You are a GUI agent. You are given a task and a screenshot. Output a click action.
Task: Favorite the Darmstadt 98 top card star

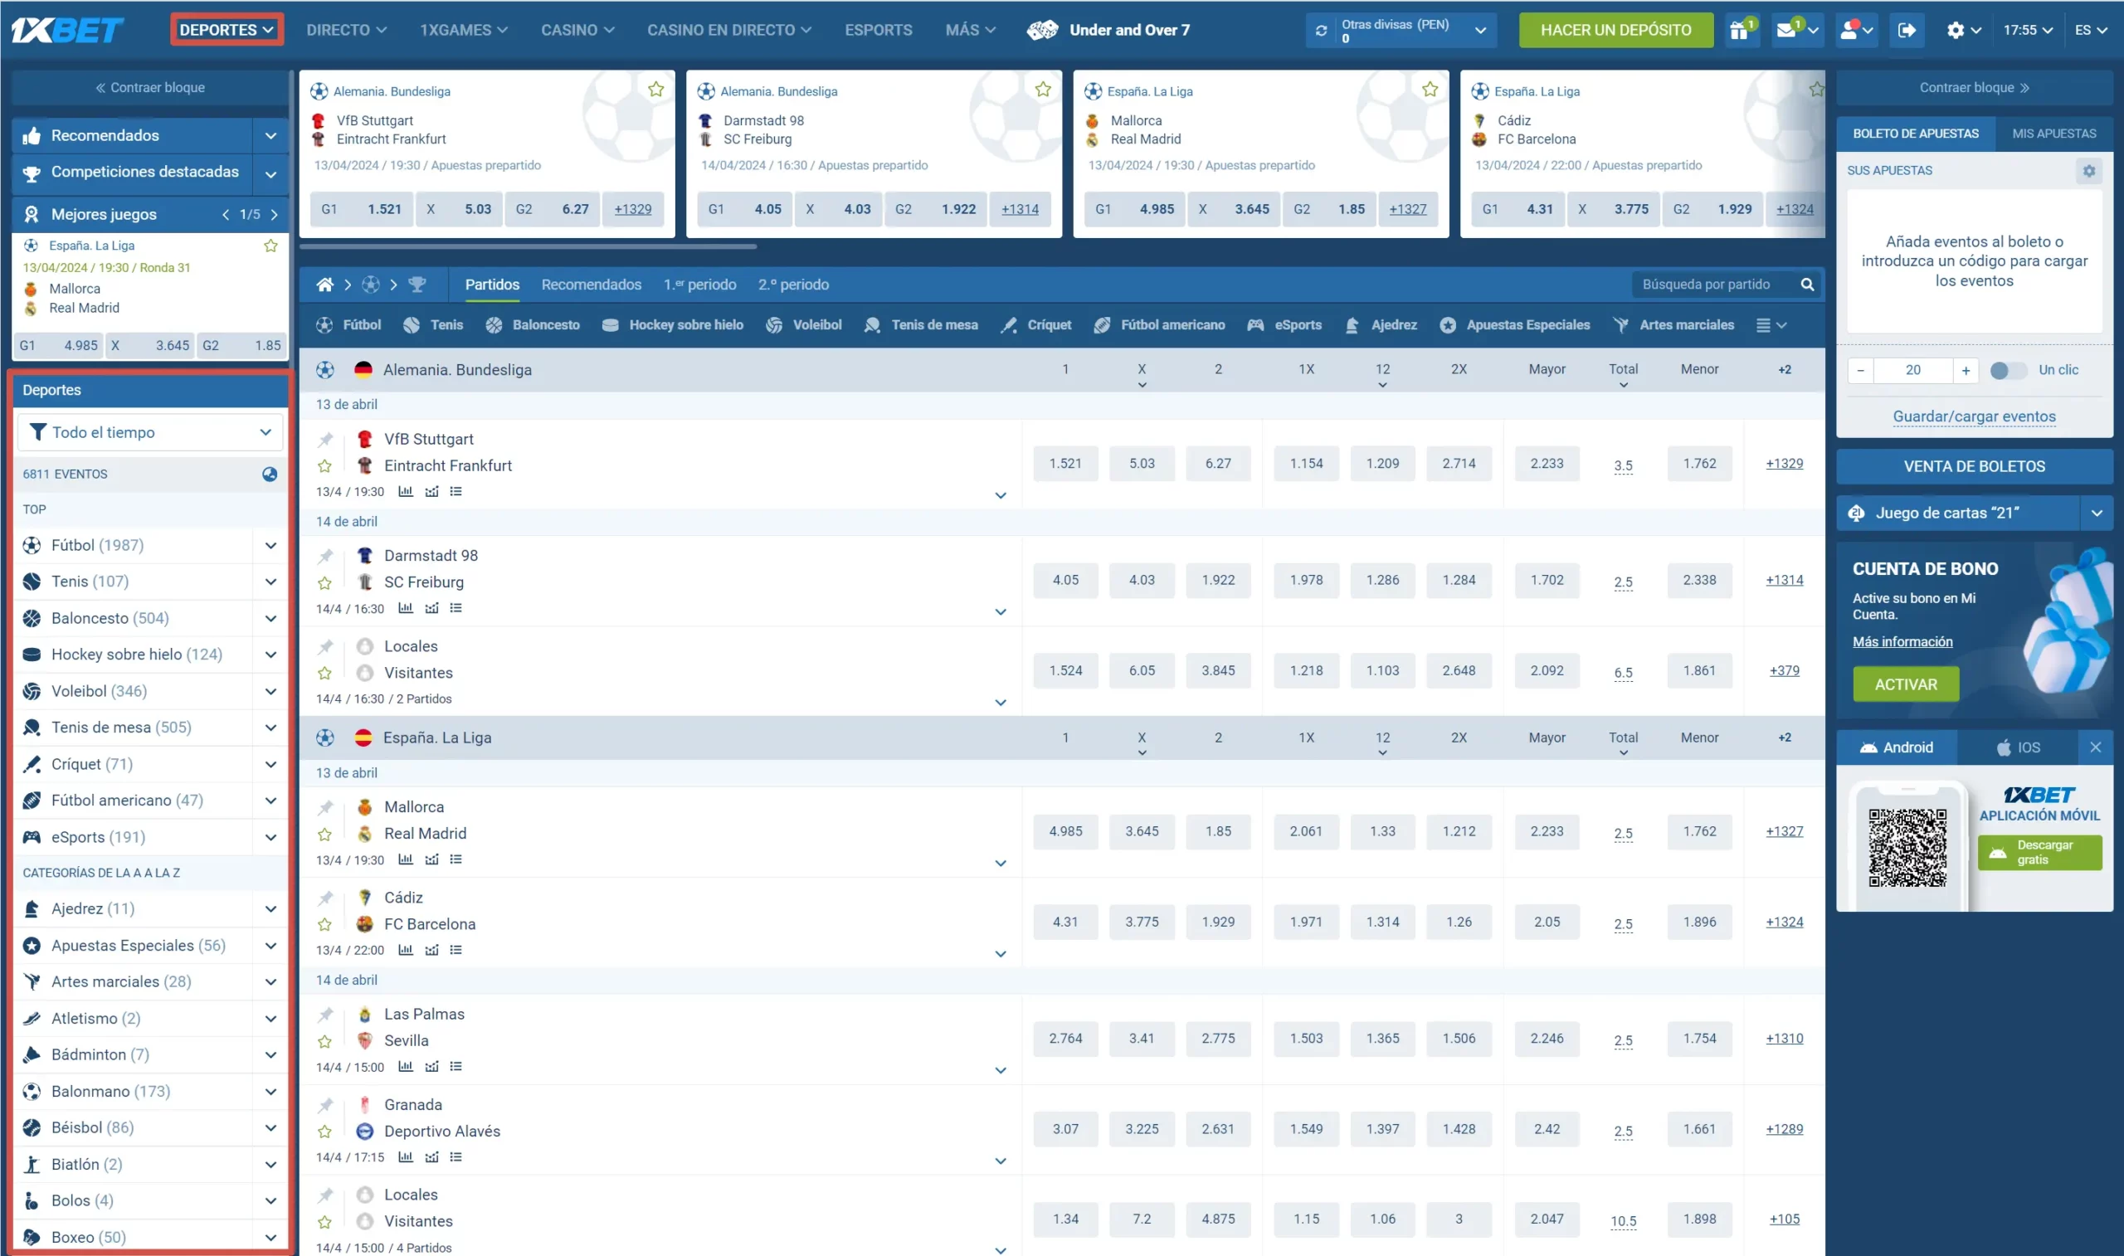click(x=1043, y=90)
